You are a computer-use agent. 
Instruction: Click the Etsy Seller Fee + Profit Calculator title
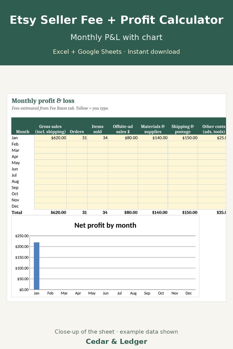coord(116,20)
